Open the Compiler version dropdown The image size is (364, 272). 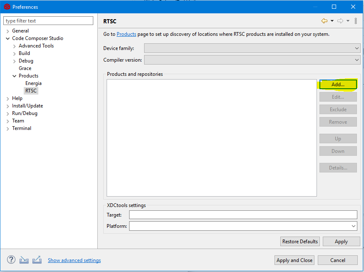pyautogui.click(x=252, y=60)
